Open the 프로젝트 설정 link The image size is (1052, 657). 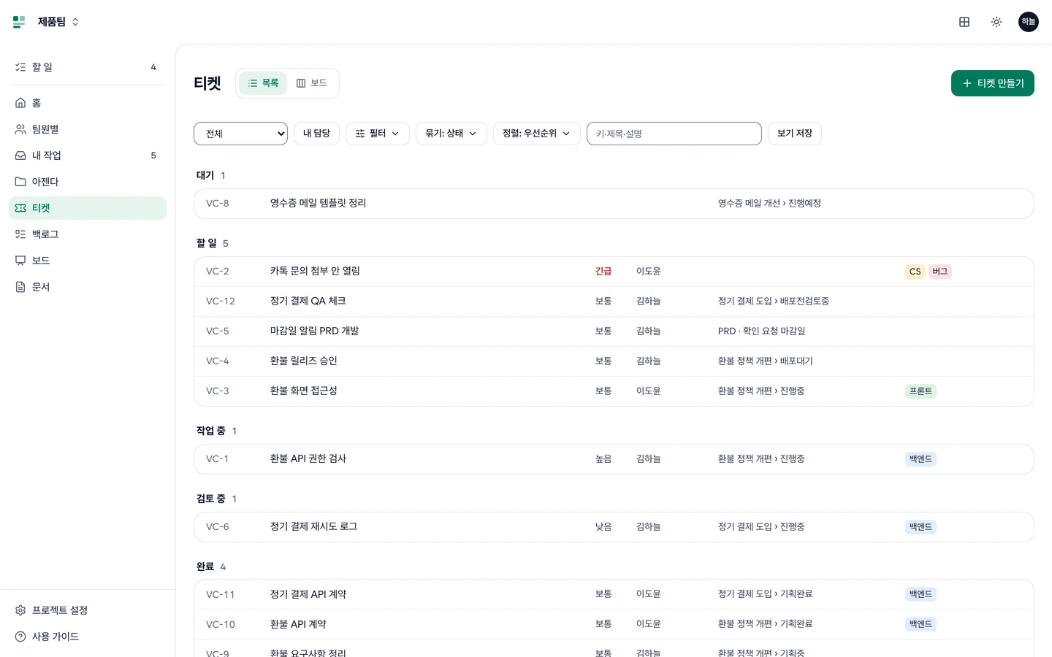(88, 610)
